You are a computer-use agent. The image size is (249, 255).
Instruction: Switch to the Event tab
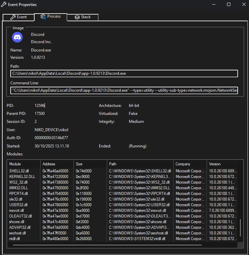coord(18,17)
